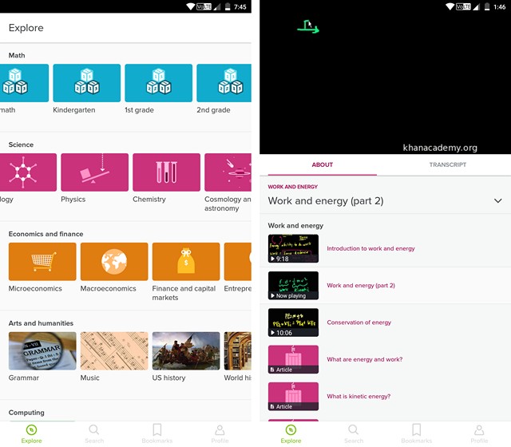Expand the Work and energy (part 2) chevron
The height and width of the screenshot is (447, 511).
[x=498, y=200]
